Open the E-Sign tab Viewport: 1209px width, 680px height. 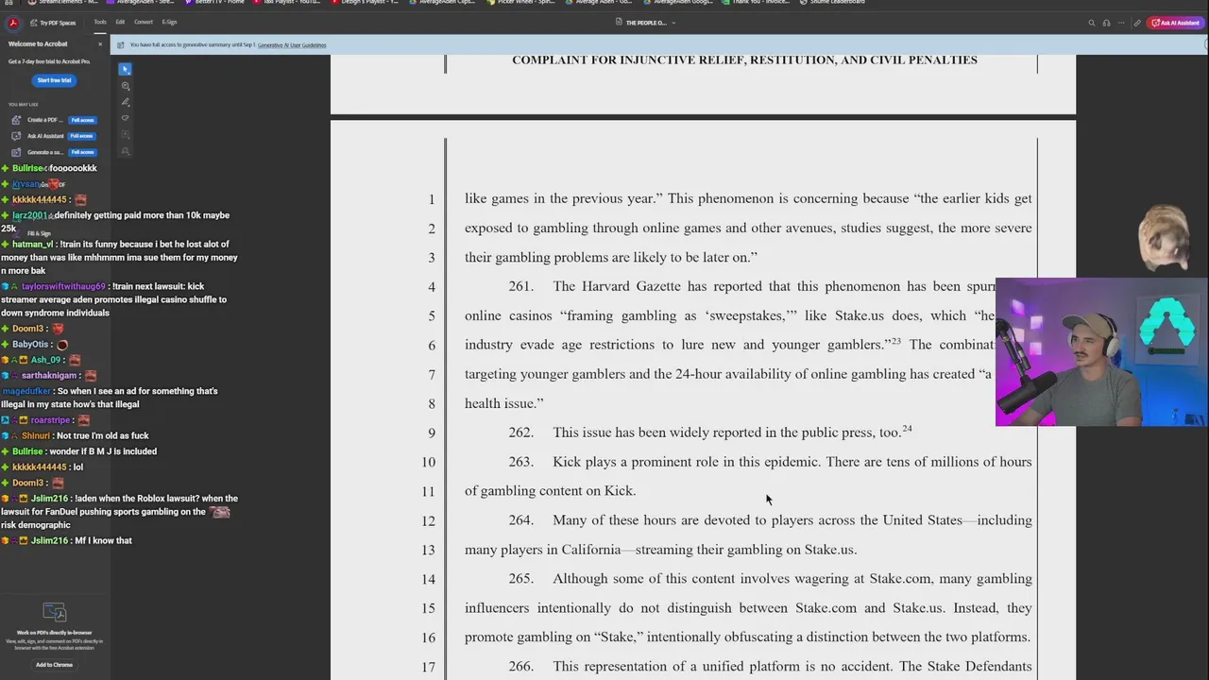(x=169, y=22)
